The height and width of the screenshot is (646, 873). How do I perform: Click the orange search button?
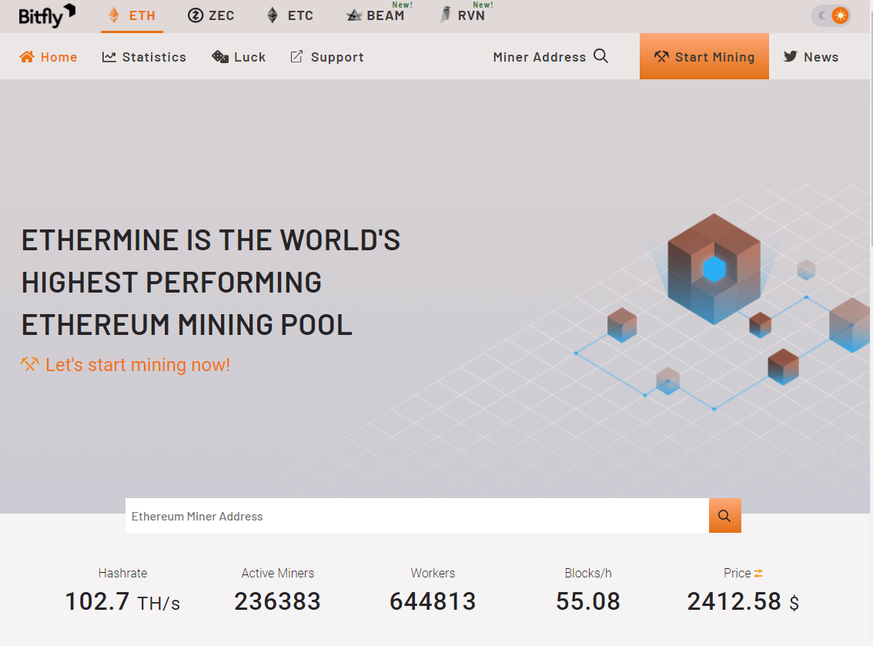(725, 516)
